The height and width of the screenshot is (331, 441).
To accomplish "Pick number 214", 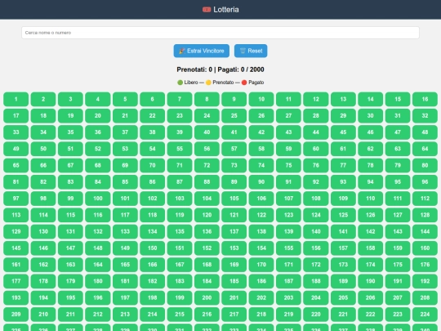I will coord(152,315).
